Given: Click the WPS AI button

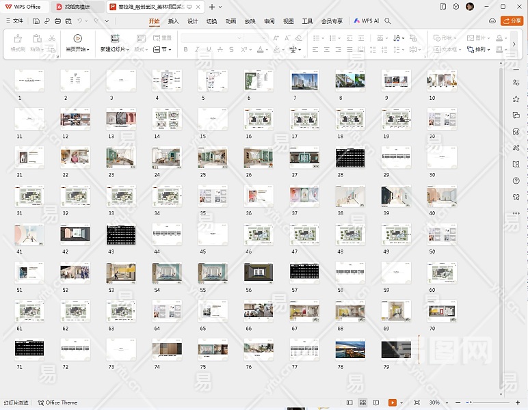Looking at the screenshot, I should pyautogui.click(x=367, y=21).
